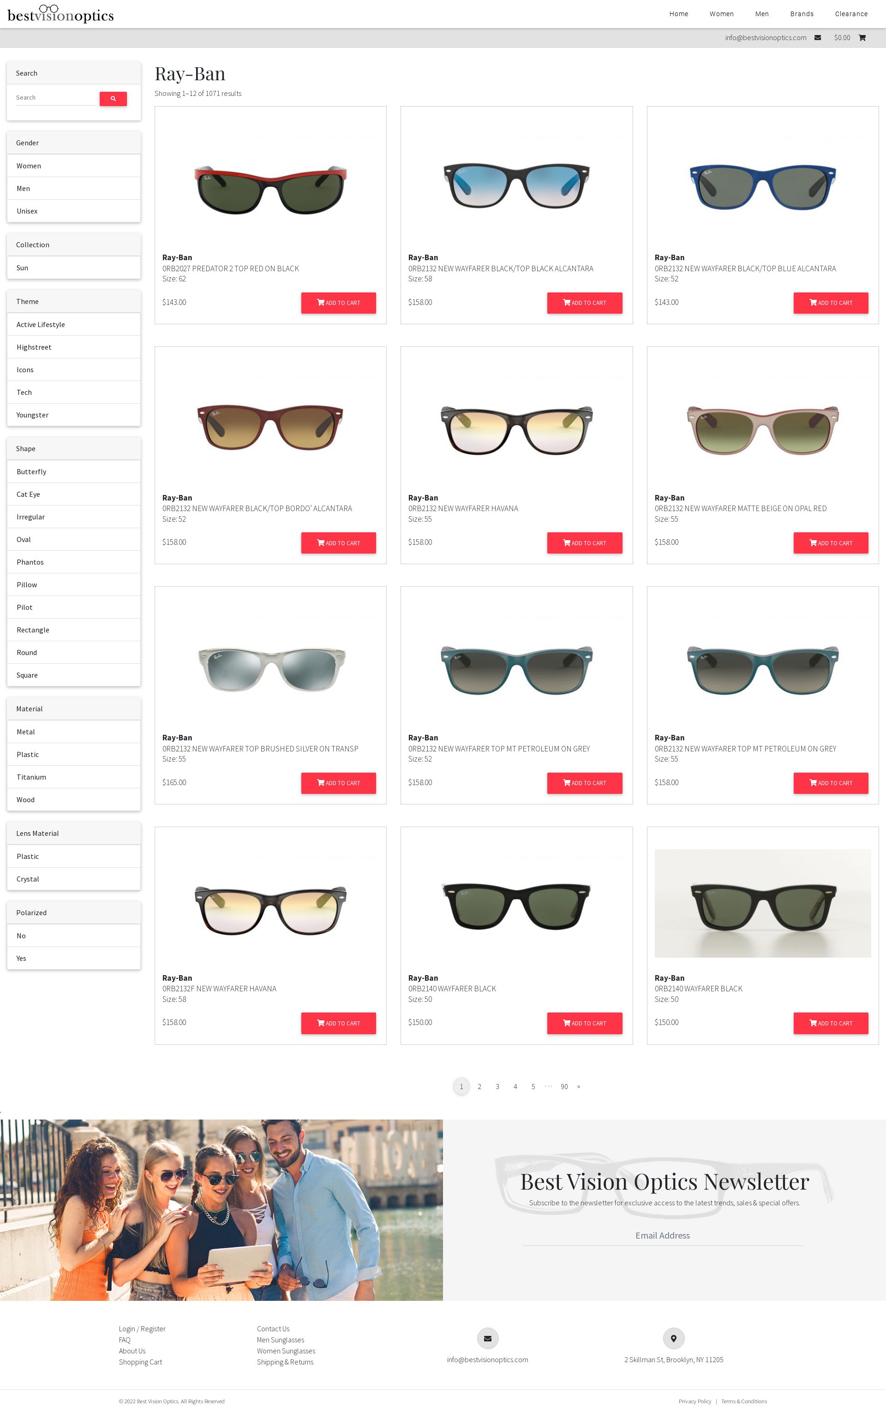Click the info@bestvisionoptics.com header email
Screen dimensions: 886x1412
tap(765, 38)
